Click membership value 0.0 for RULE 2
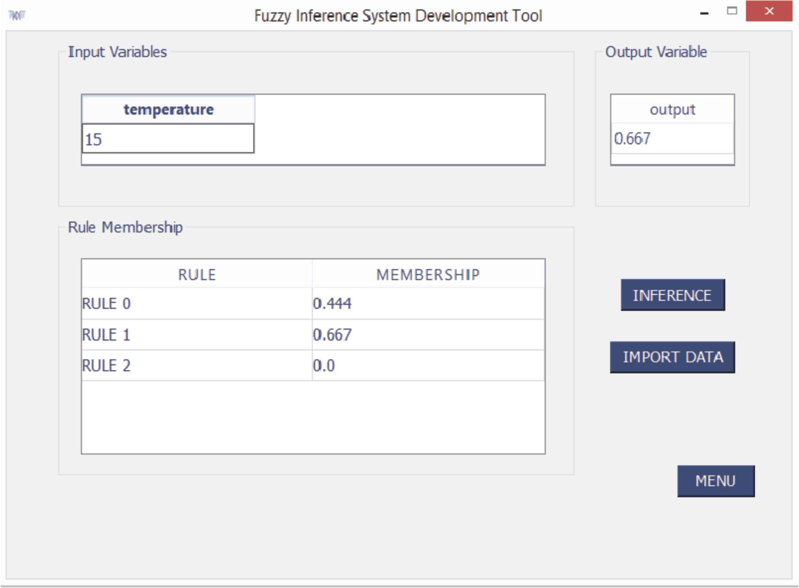Screen dimensions: 799x588 point(428,366)
